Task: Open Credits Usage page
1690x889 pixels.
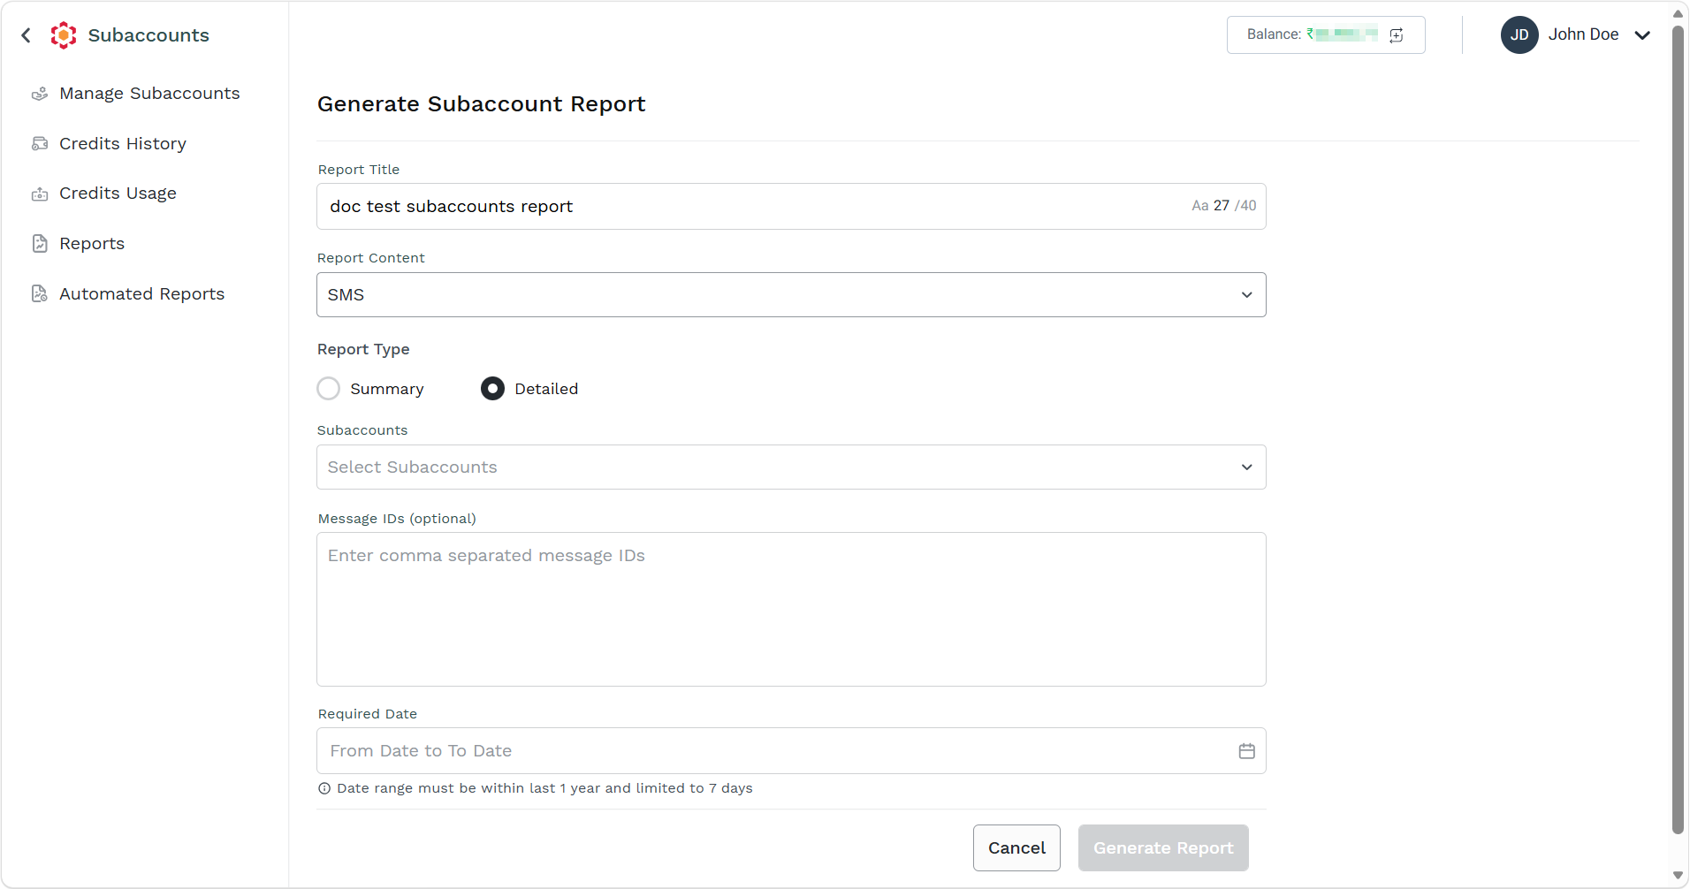Action: (118, 194)
